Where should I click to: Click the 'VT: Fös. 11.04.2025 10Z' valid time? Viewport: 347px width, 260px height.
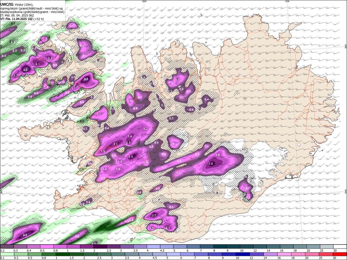(17, 19)
